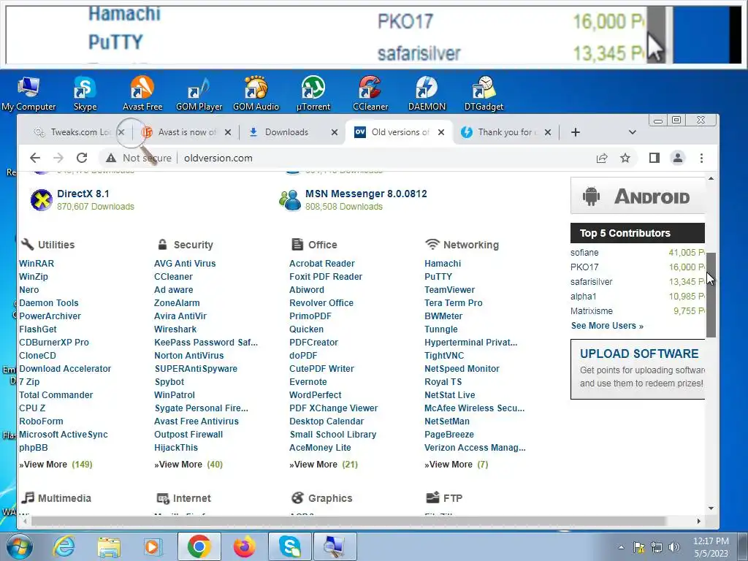Open the tab search dropdown chevron
This screenshot has width=748, height=561.
632,132
